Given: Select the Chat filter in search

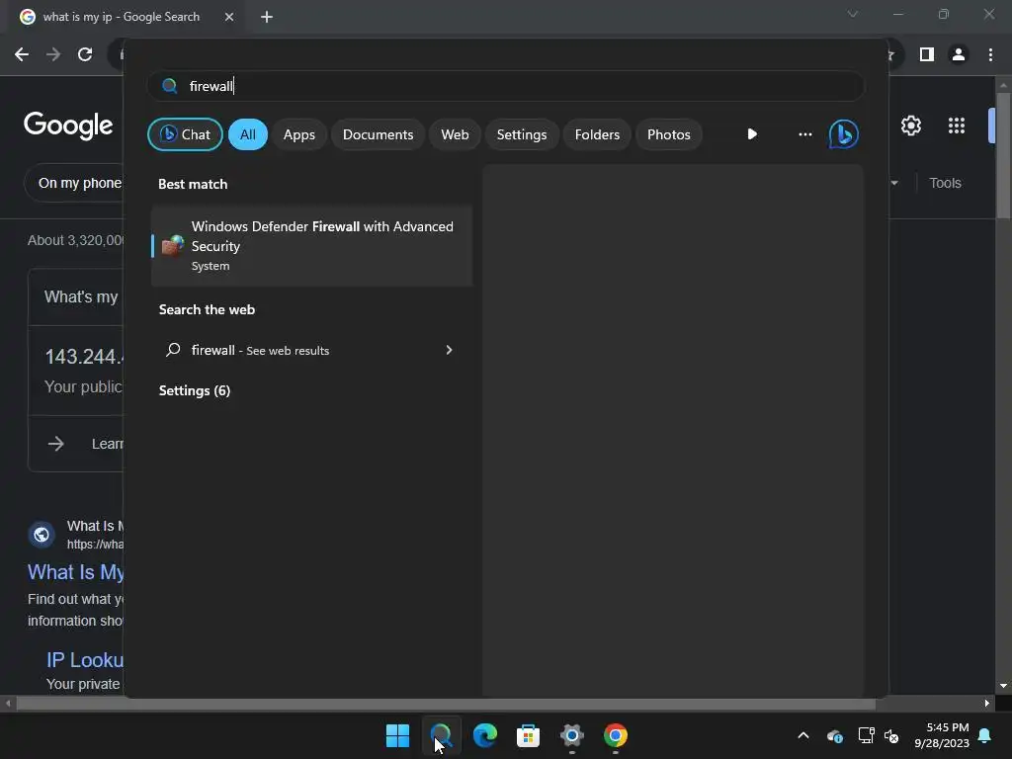Looking at the screenshot, I should pyautogui.click(x=185, y=134).
